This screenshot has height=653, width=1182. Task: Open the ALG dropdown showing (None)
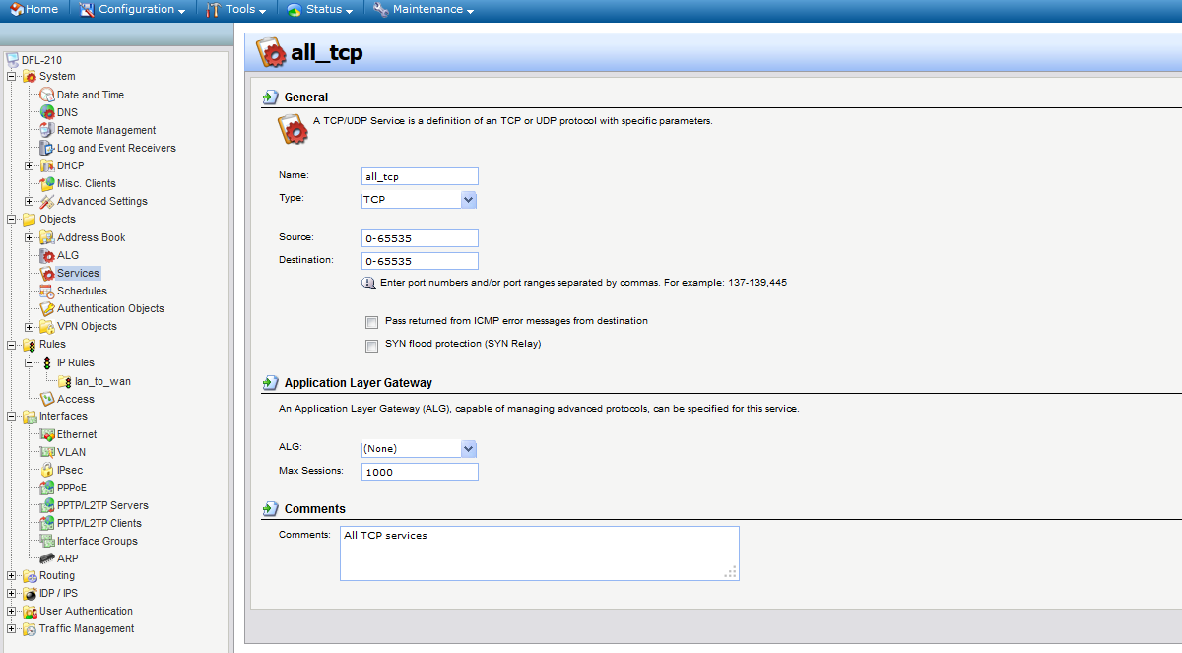point(420,448)
